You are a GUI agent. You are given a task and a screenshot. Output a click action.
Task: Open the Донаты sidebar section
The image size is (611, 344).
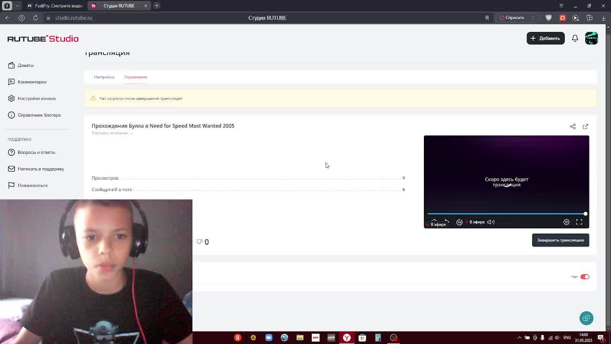25,65
